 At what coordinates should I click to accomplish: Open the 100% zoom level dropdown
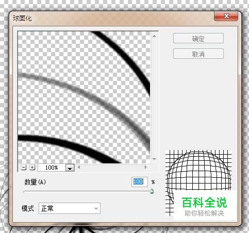(70, 168)
